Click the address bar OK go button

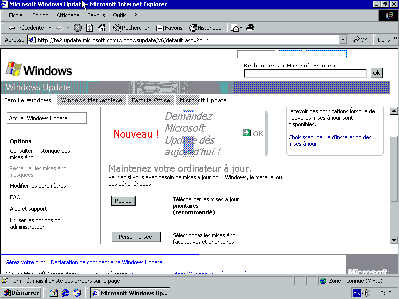pyautogui.click(x=360, y=40)
